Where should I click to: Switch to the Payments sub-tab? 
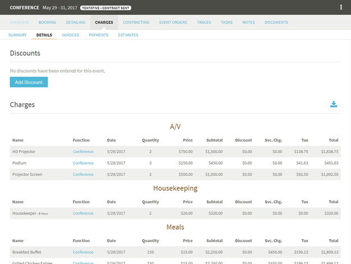(x=98, y=35)
